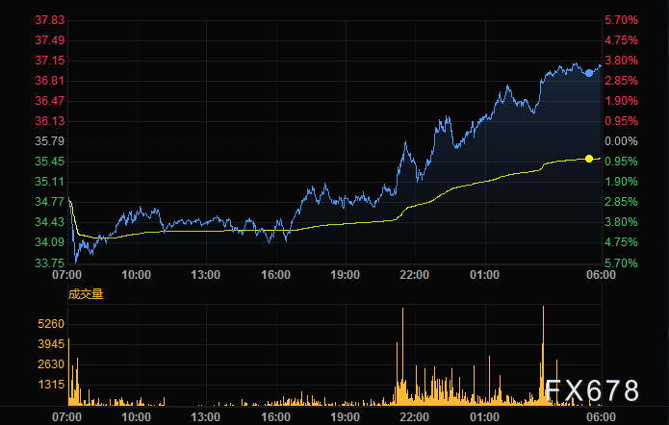
Task: Select the 33.75 price axis label
Action: [49, 262]
